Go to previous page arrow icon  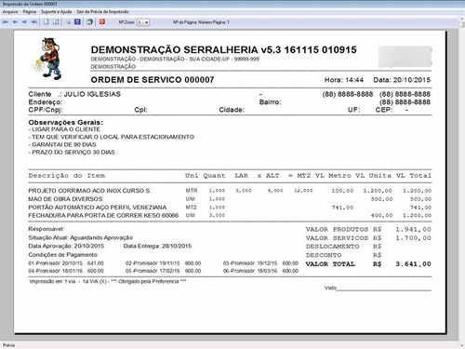click(x=15, y=22)
